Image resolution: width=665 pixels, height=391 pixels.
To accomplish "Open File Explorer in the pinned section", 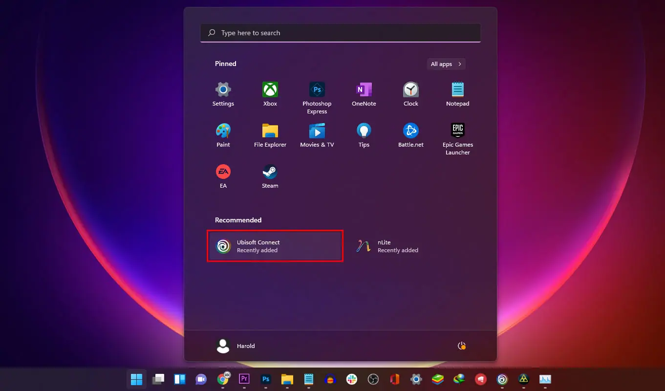I will tap(270, 135).
